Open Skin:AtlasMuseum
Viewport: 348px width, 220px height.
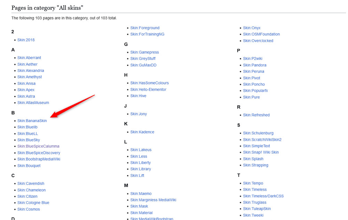point(33,103)
